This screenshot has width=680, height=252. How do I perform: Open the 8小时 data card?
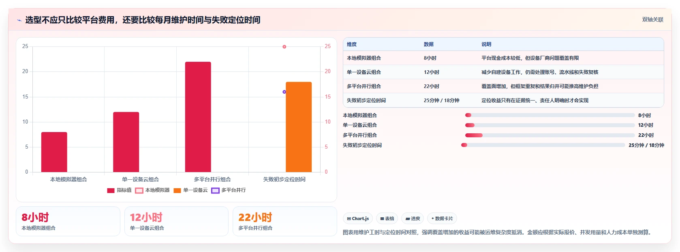coord(68,221)
